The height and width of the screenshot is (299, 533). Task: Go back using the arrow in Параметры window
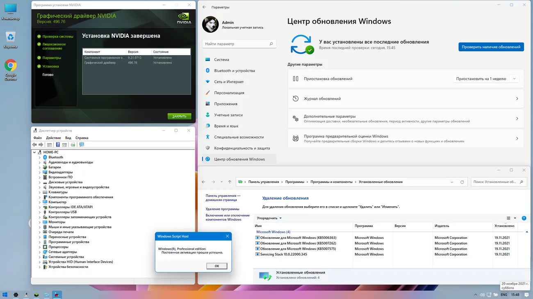pyautogui.click(x=205, y=7)
